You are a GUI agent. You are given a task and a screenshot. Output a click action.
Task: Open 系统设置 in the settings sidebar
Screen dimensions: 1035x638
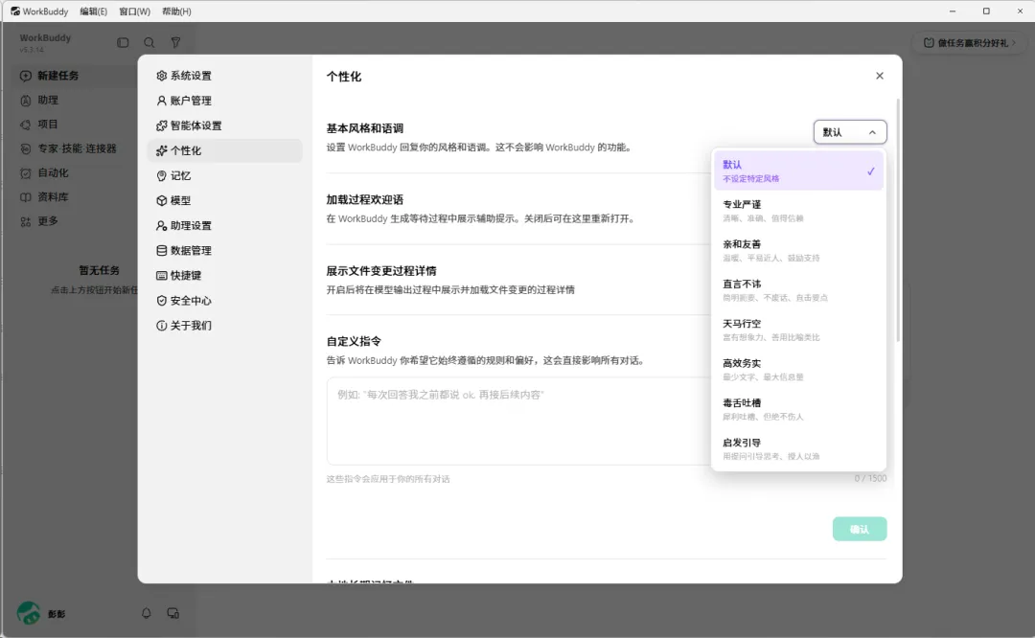(224, 76)
